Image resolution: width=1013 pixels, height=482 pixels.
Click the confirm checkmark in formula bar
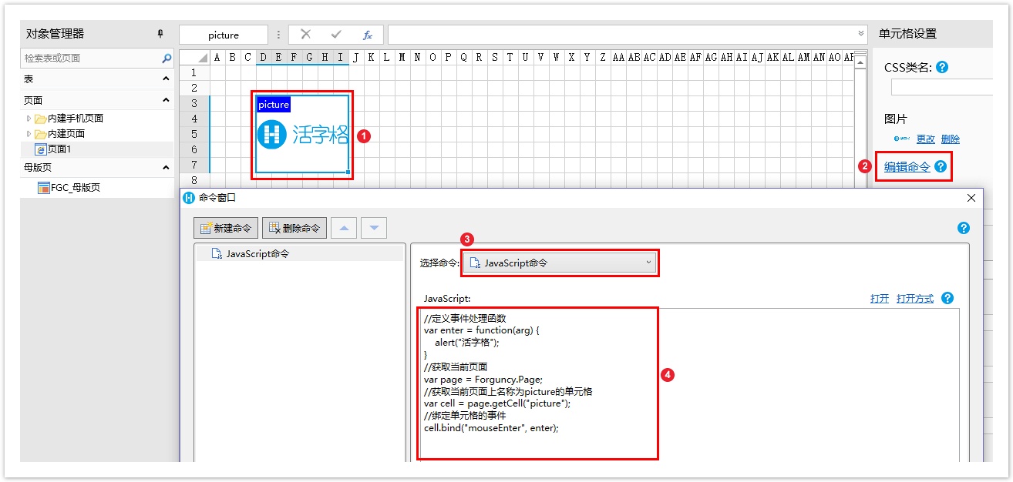[x=336, y=35]
